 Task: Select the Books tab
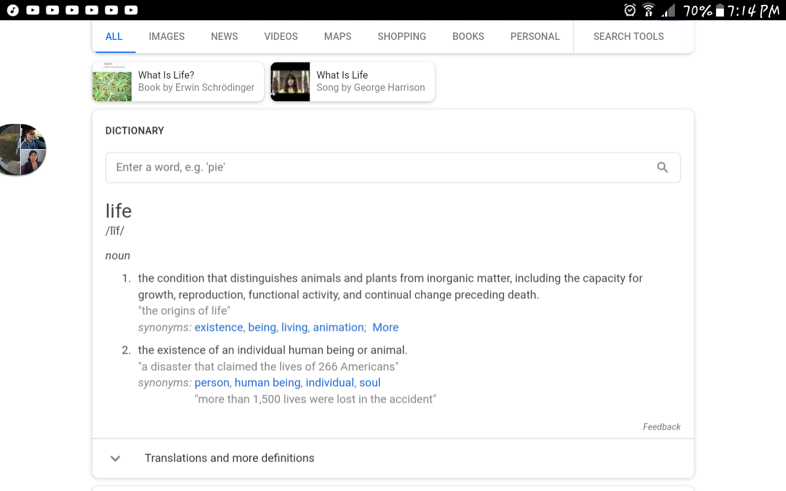point(468,36)
